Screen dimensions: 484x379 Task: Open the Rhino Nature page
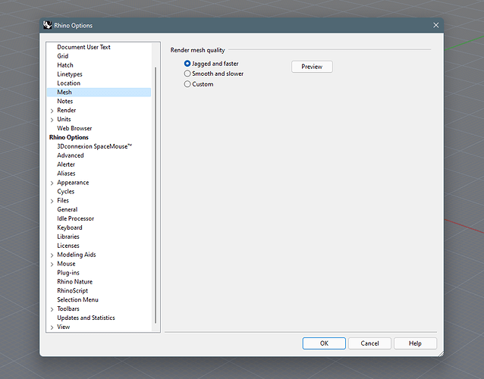click(74, 281)
